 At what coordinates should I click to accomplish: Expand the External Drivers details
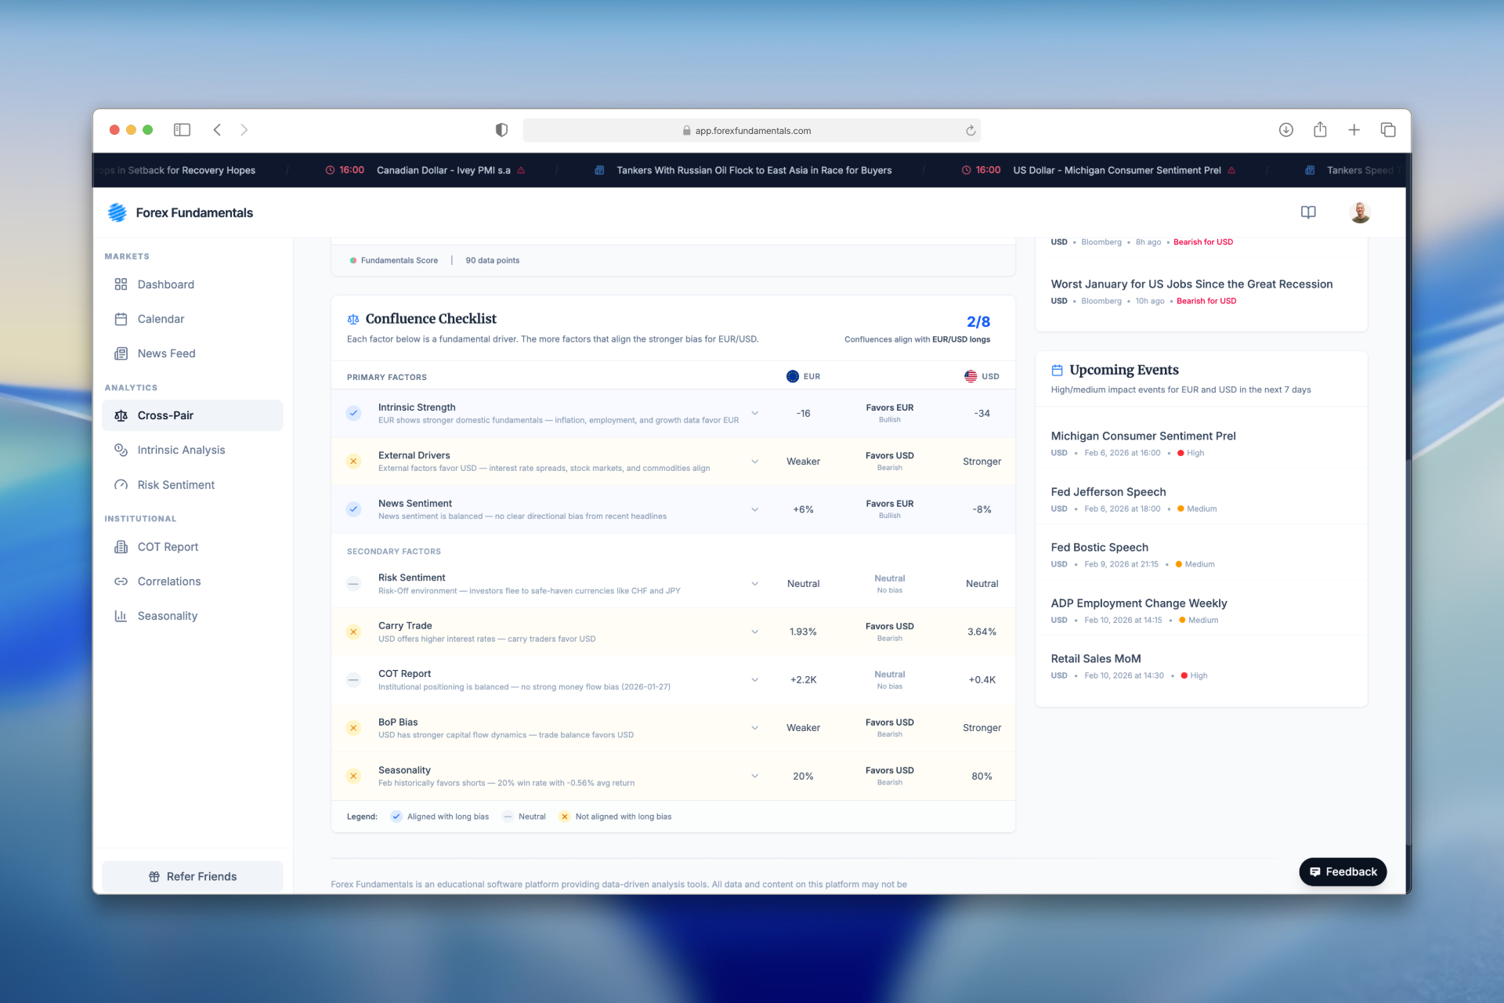coord(754,461)
